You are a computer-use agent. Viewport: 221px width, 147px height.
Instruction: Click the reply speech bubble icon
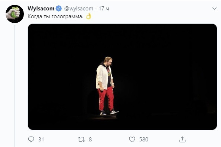pyautogui.click(x=31, y=140)
